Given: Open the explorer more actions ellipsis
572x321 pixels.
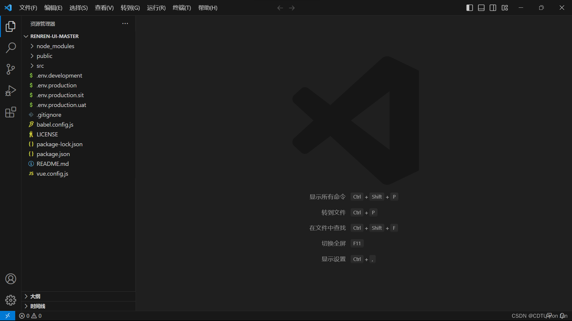Looking at the screenshot, I should (125, 23).
